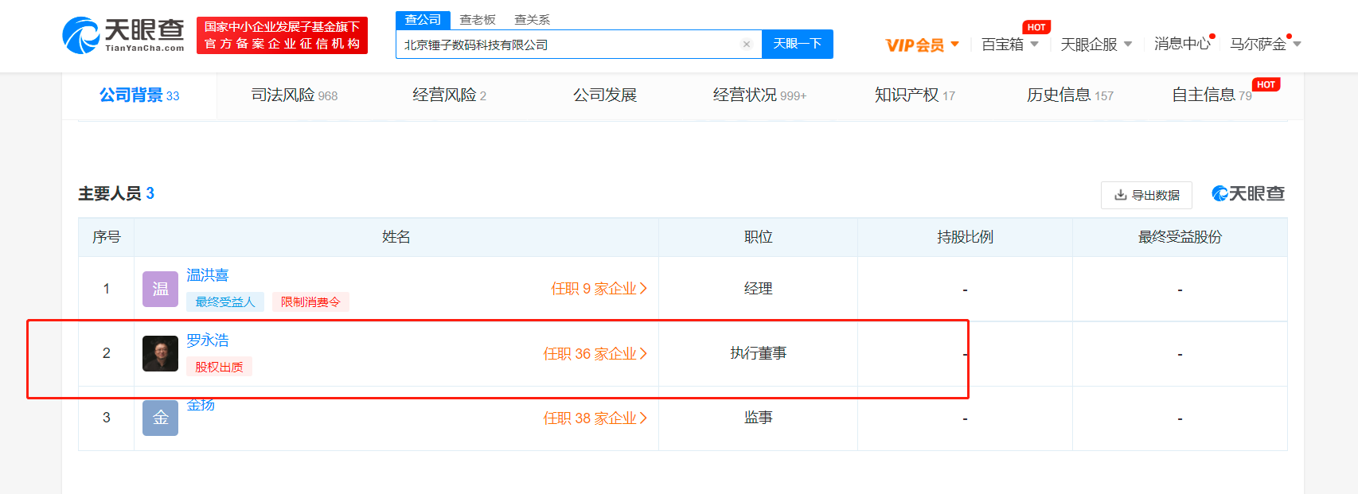Click the 职位 column header
The height and width of the screenshot is (494, 1358).
(758, 237)
